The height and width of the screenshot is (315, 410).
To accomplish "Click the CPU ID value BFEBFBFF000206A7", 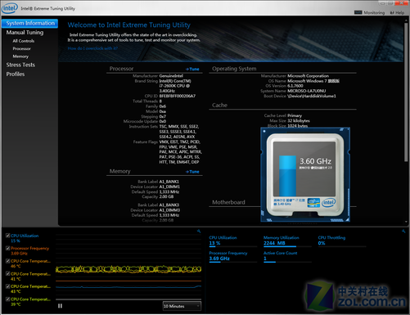I will (178, 96).
